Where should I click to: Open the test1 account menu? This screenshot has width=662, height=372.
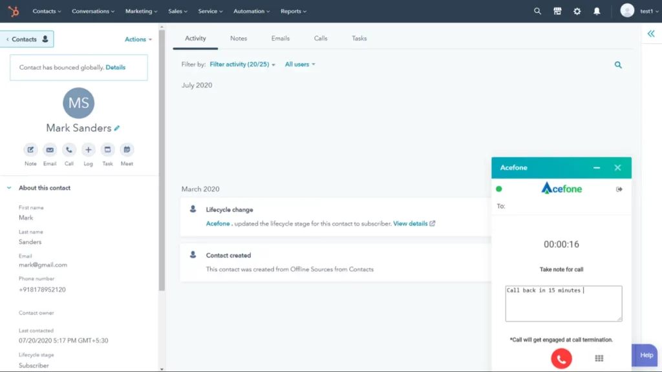pyautogui.click(x=649, y=12)
